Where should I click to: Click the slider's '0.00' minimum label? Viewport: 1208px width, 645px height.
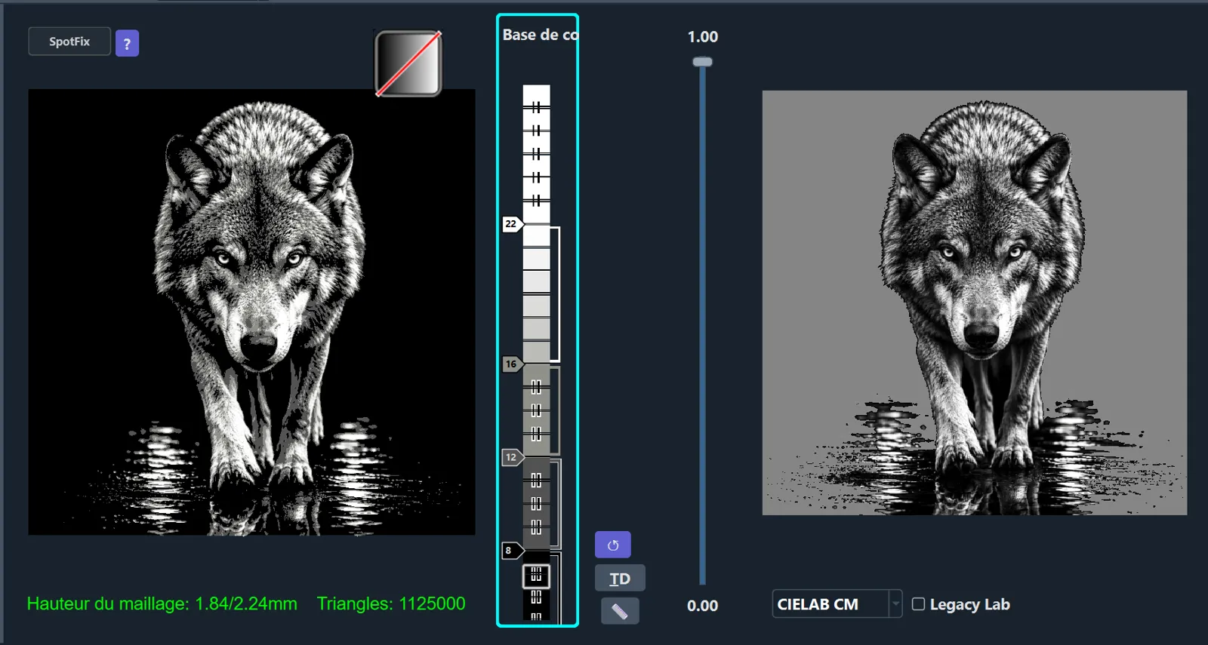[703, 606]
